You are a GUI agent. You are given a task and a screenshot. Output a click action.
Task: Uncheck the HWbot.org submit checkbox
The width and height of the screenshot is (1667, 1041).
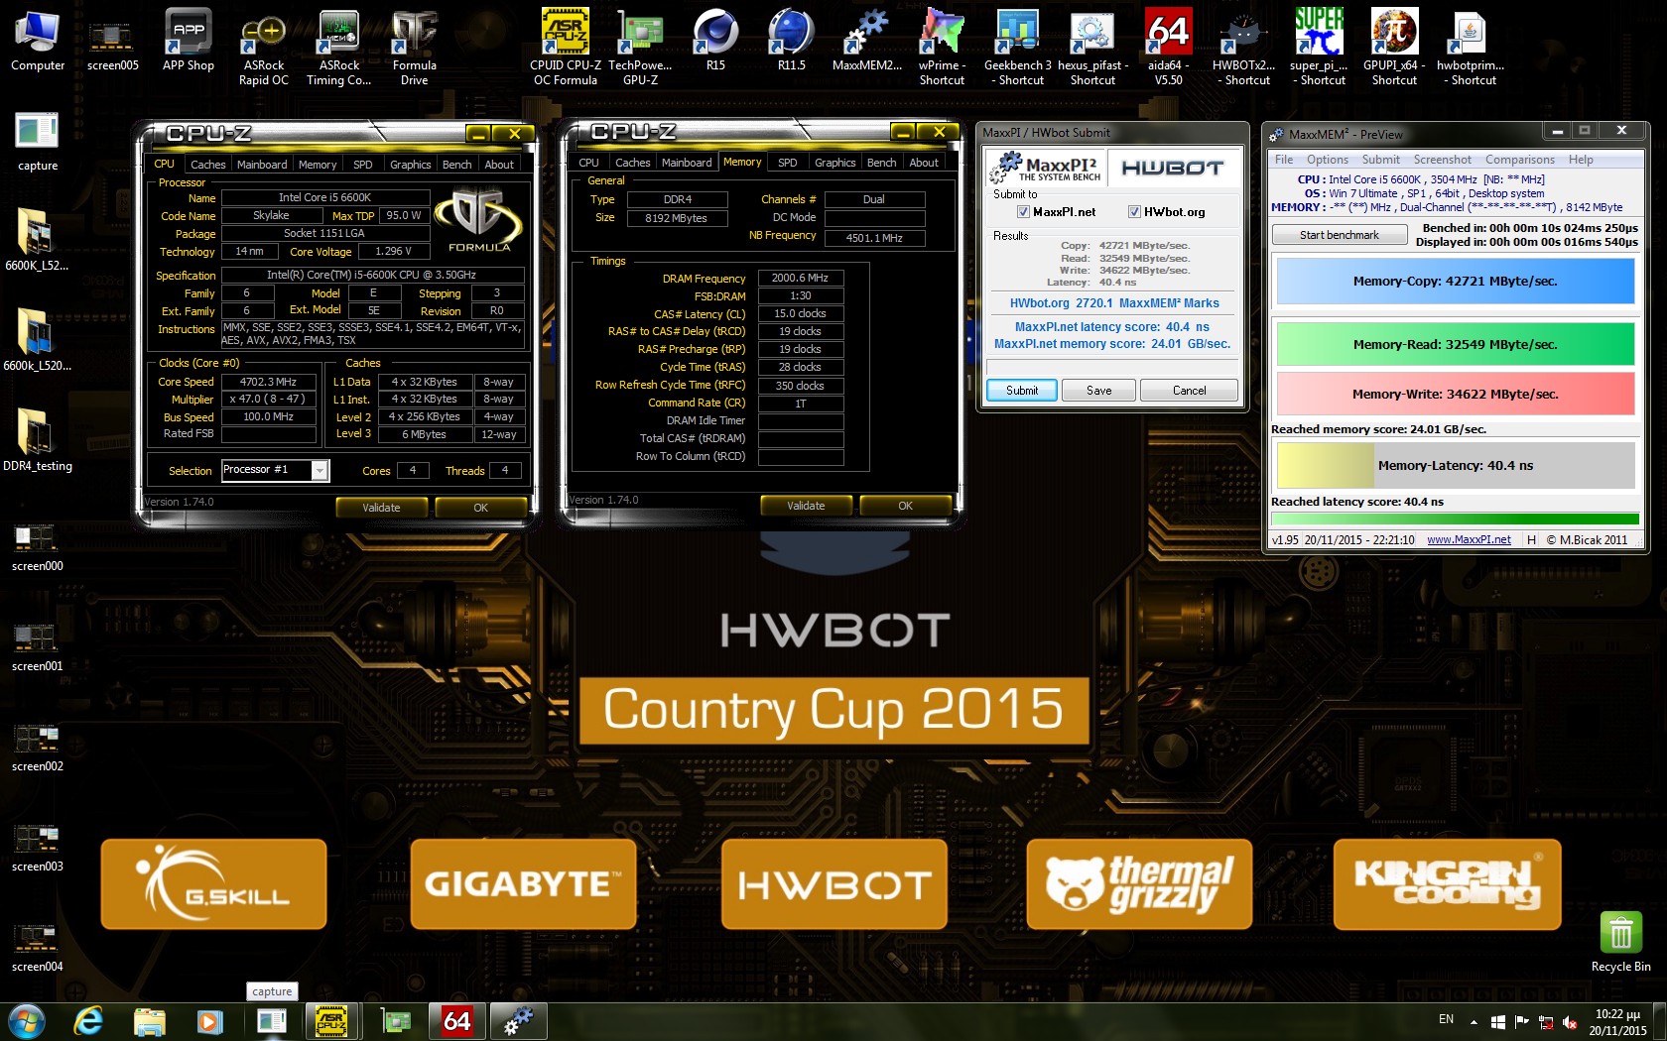(1134, 212)
